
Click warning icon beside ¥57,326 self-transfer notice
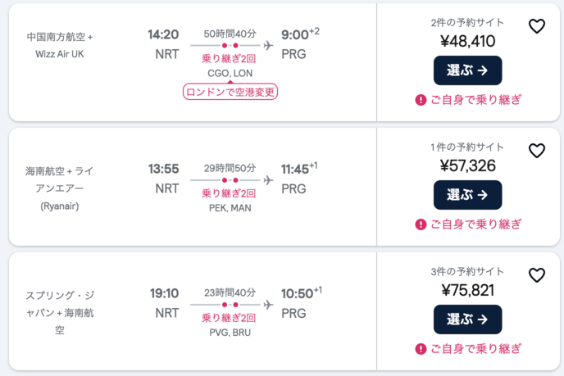click(x=421, y=224)
